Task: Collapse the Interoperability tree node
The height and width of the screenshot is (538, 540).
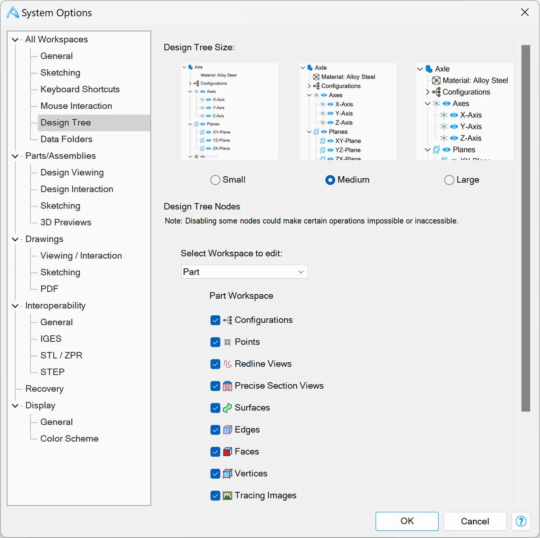Action: coord(15,306)
